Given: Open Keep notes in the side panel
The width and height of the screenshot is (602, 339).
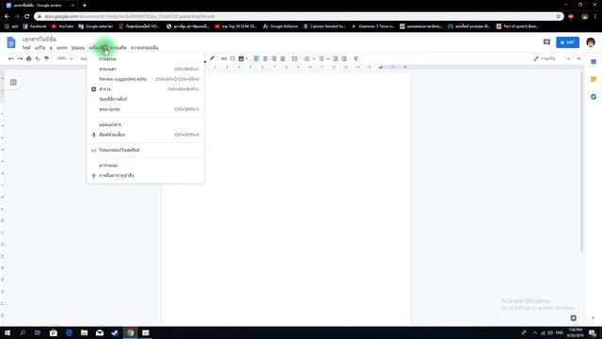Looking at the screenshot, I should [594, 79].
